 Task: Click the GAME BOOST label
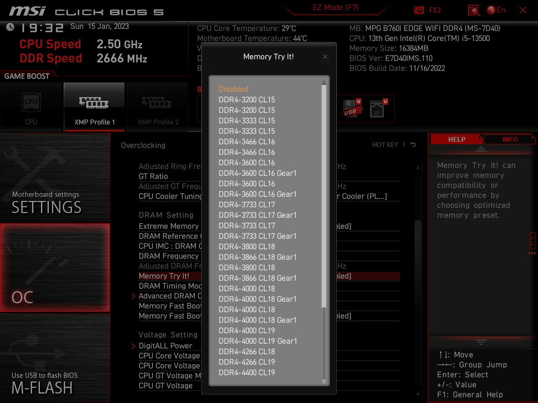[x=27, y=76]
